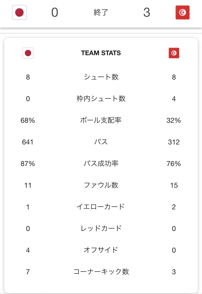This screenshot has width=202, height=294.
Task: Select the 枠内シュート数 row label
Action: 101,99
